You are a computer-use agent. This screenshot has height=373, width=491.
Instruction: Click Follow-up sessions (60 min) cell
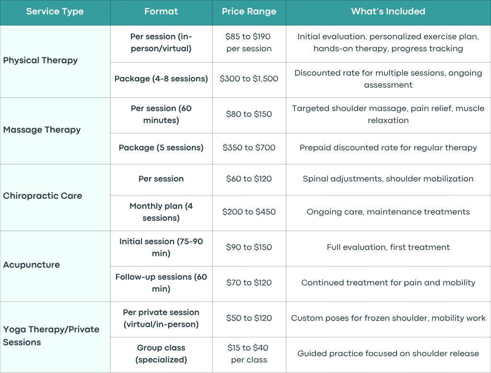161,284
